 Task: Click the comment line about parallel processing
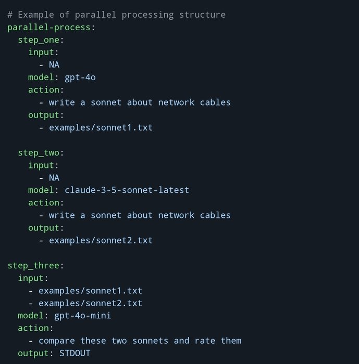117,15
